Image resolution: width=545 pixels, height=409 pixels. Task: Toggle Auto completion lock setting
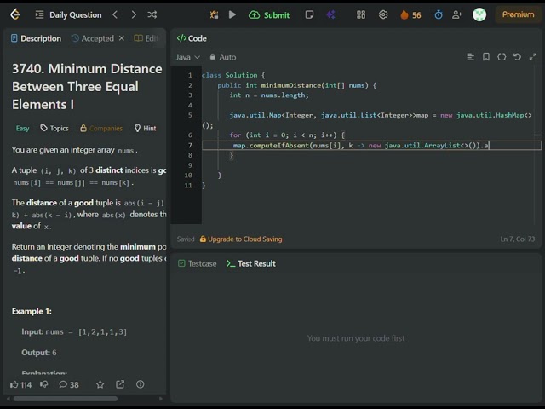[223, 57]
